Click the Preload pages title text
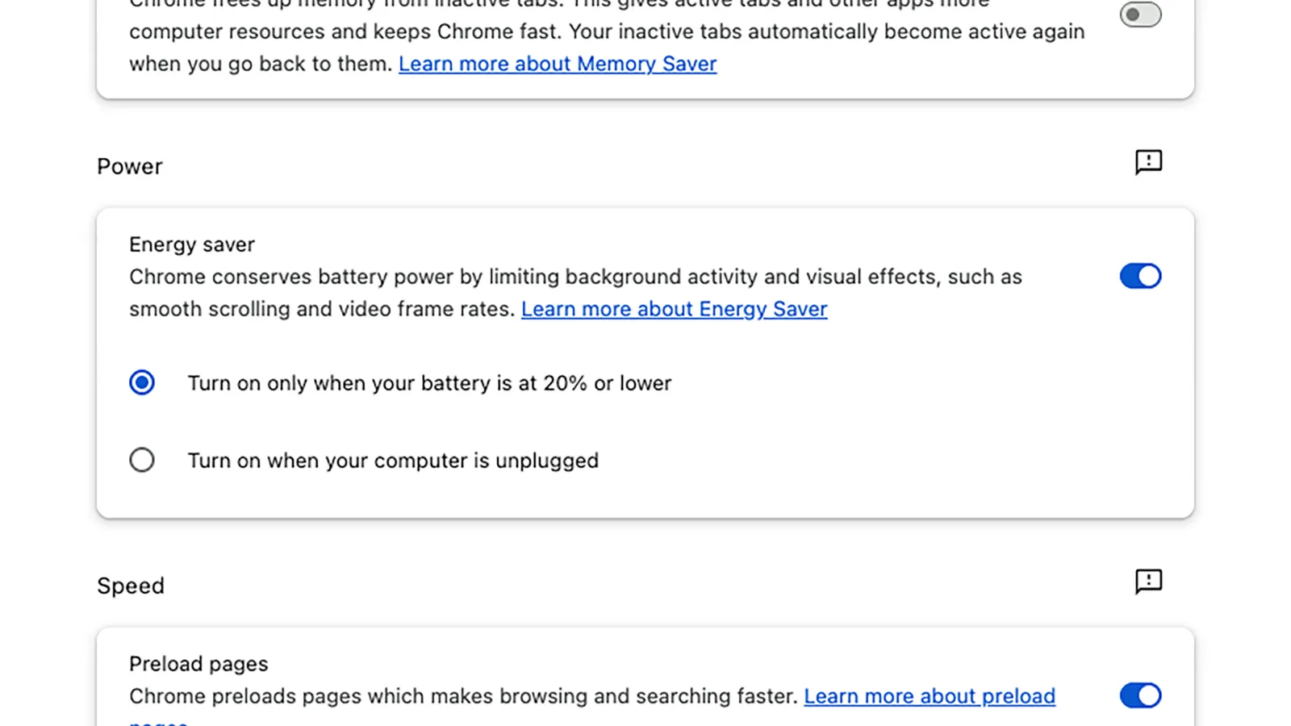Image resolution: width=1291 pixels, height=726 pixels. click(198, 664)
